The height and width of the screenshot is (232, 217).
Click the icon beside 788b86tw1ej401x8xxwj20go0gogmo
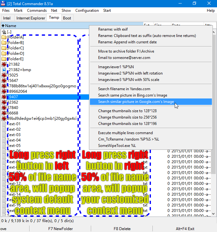point(4,86)
